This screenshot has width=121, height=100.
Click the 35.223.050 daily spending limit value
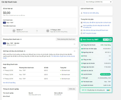[107, 49]
